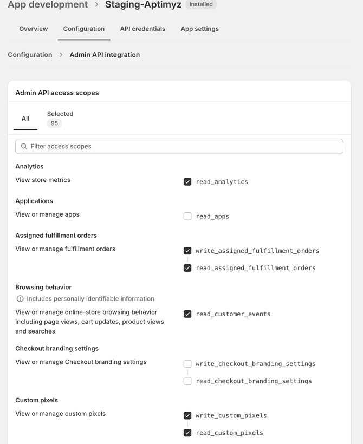The width and height of the screenshot is (363, 444).
Task: Switch to the API credentials tab
Action: point(142,29)
